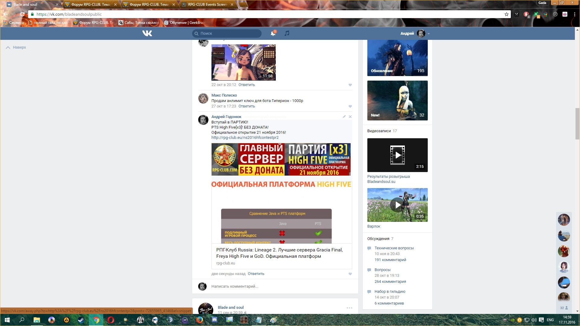
Task: Click the Наверх scroll-to-top link
Action: 16,47
